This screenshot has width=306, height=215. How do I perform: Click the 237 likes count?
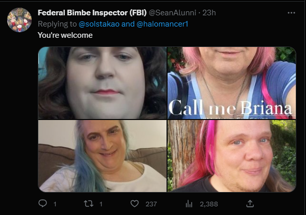(151, 204)
